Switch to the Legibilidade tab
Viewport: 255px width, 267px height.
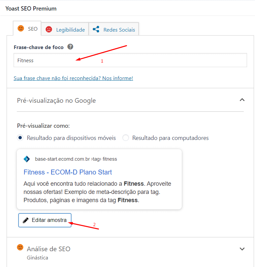point(65,29)
